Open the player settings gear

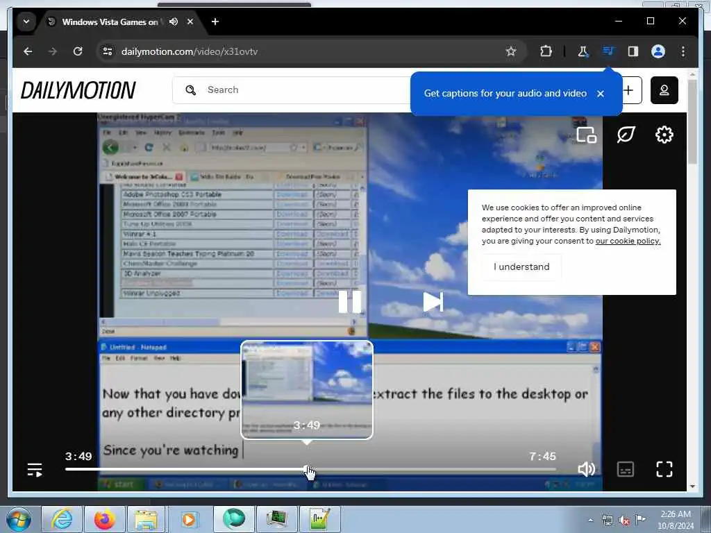664,135
